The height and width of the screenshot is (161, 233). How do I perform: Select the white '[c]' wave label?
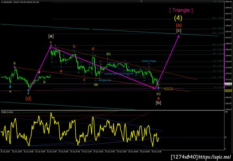(x=179, y=31)
